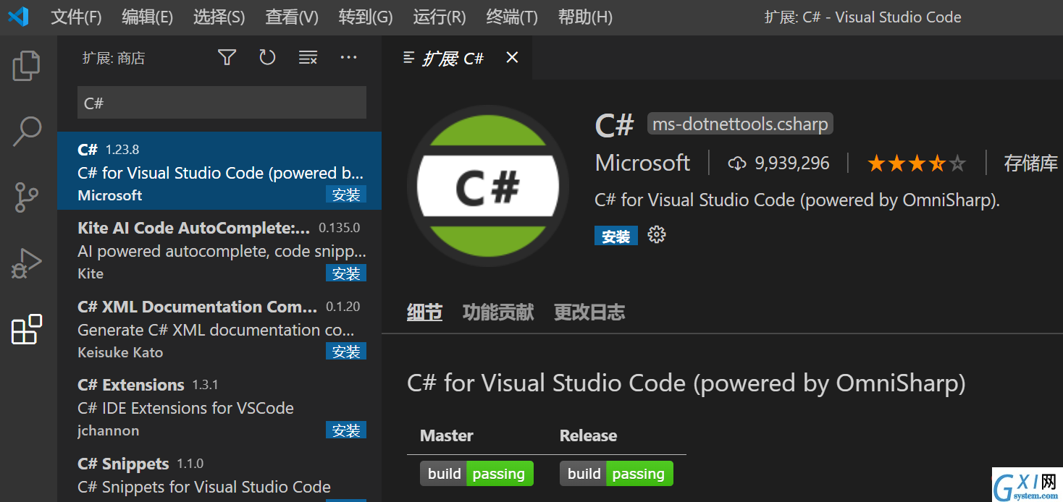1063x502 pixels.
Task: Select the C# Extensions 1.3.1 entry
Action: [x=219, y=407]
